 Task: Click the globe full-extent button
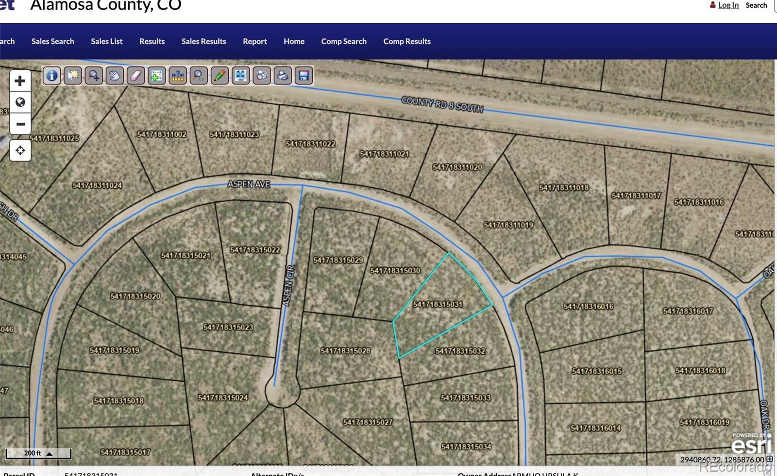20,102
